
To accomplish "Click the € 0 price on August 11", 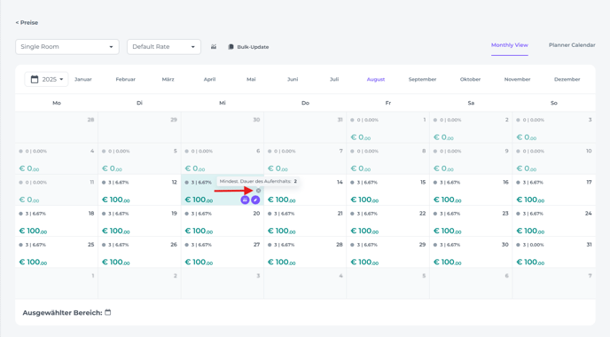I will 29,200.
